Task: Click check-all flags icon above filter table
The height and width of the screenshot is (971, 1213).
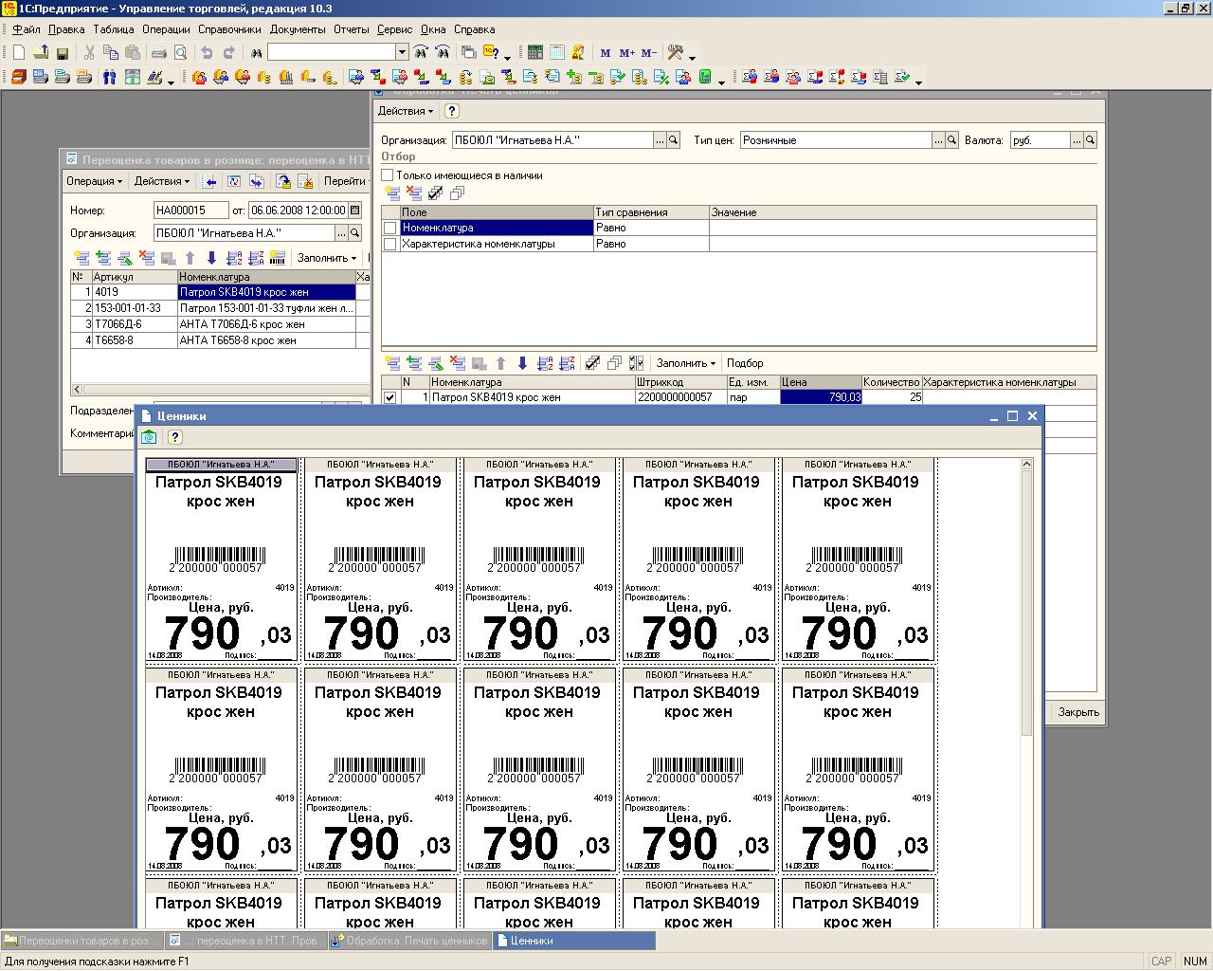Action: click(435, 193)
